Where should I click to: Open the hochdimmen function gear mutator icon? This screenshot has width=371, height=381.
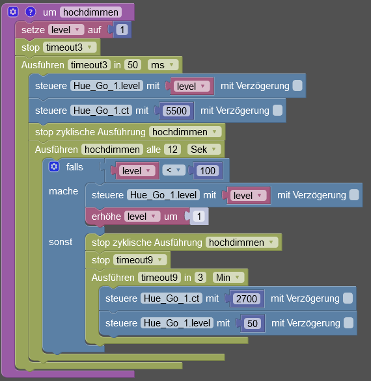13,12
